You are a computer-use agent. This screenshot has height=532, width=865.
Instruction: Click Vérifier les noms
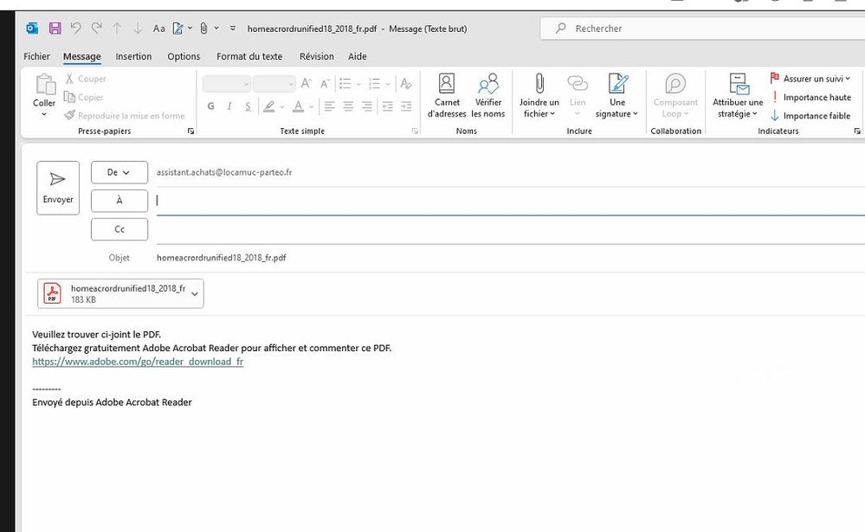(x=488, y=95)
